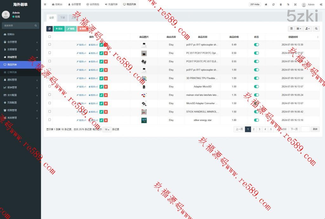Toggle status switch for Adapter MicroSD row

256,87
